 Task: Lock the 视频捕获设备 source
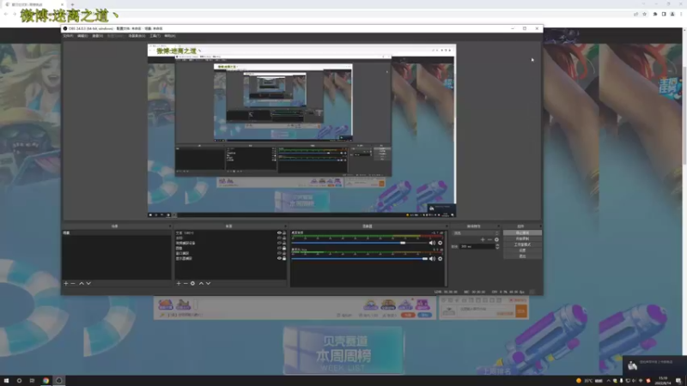(x=284, y=243)
